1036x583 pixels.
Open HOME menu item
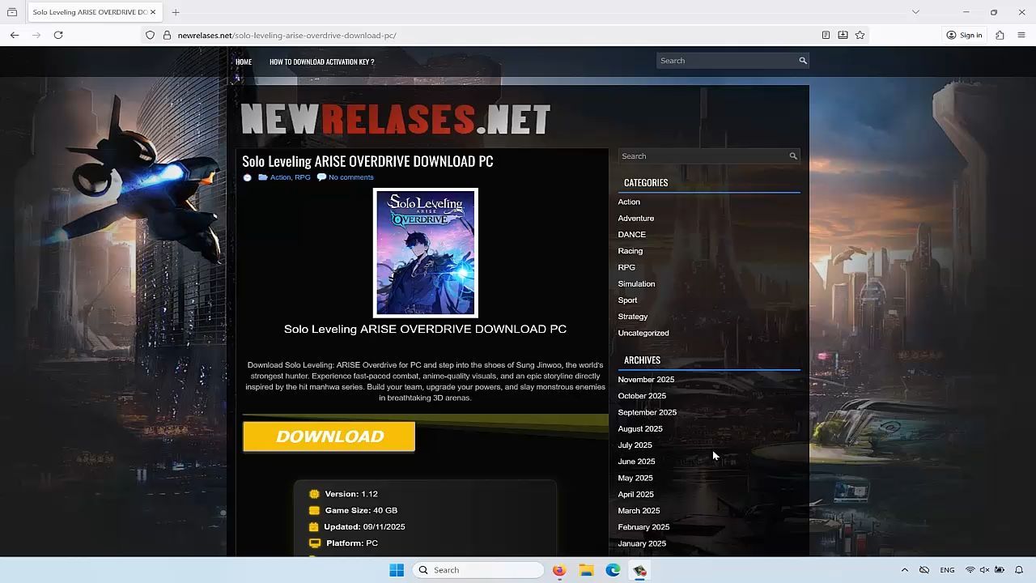click(x=244, y=62)
